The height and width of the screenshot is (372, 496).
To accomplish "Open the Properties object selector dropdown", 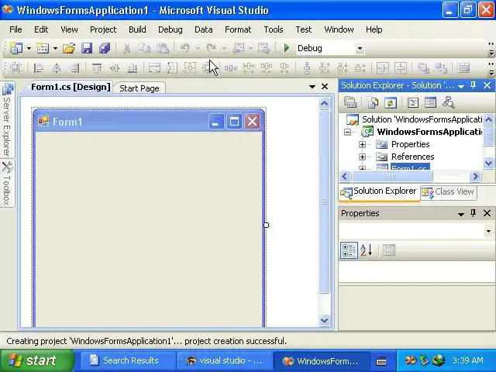I will (489, 231).
